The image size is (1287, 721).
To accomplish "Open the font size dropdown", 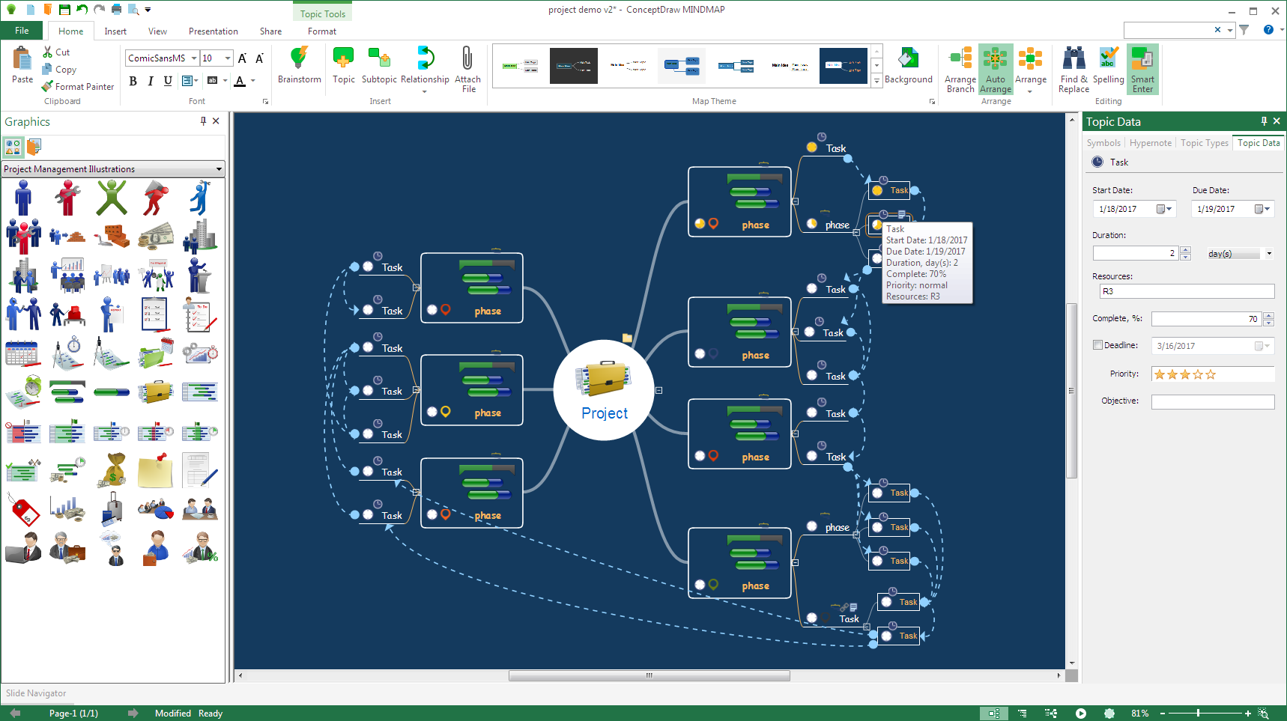I will pyautogui.click(x=228, y=58).
